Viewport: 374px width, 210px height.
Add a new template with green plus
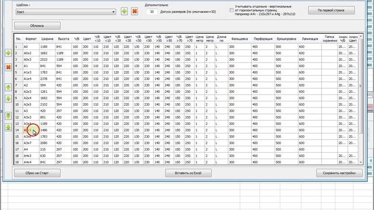(124, 11)
